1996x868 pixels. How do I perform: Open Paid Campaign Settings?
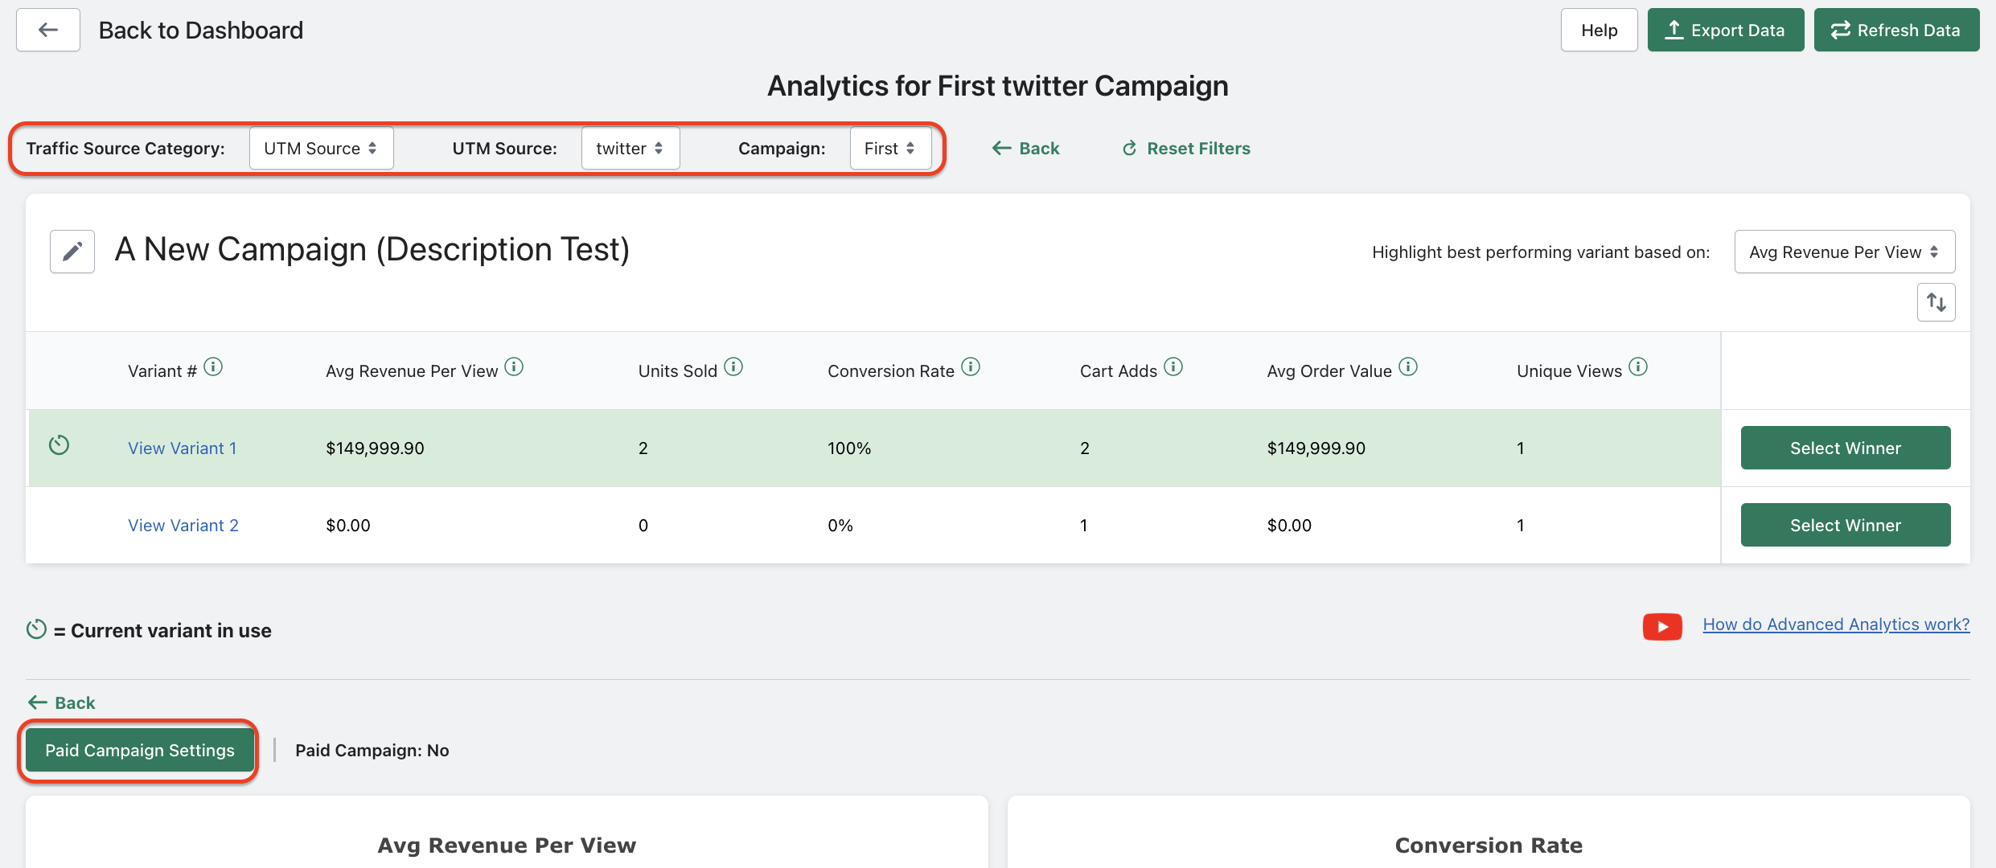point(140,751)
